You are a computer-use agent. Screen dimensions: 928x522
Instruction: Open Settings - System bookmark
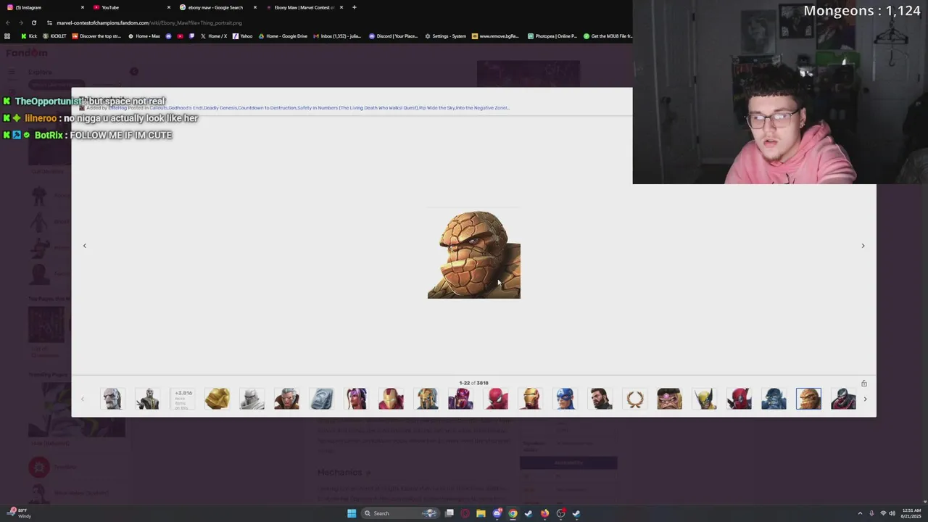point(445,36)
